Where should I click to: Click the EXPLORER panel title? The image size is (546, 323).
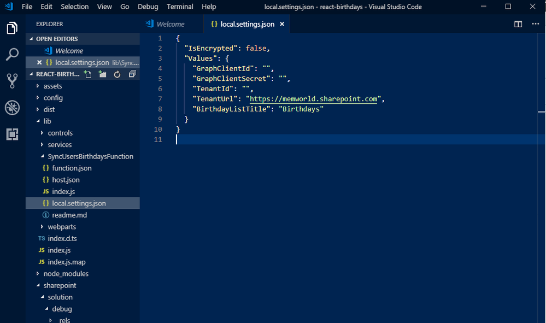pos(49,24)
